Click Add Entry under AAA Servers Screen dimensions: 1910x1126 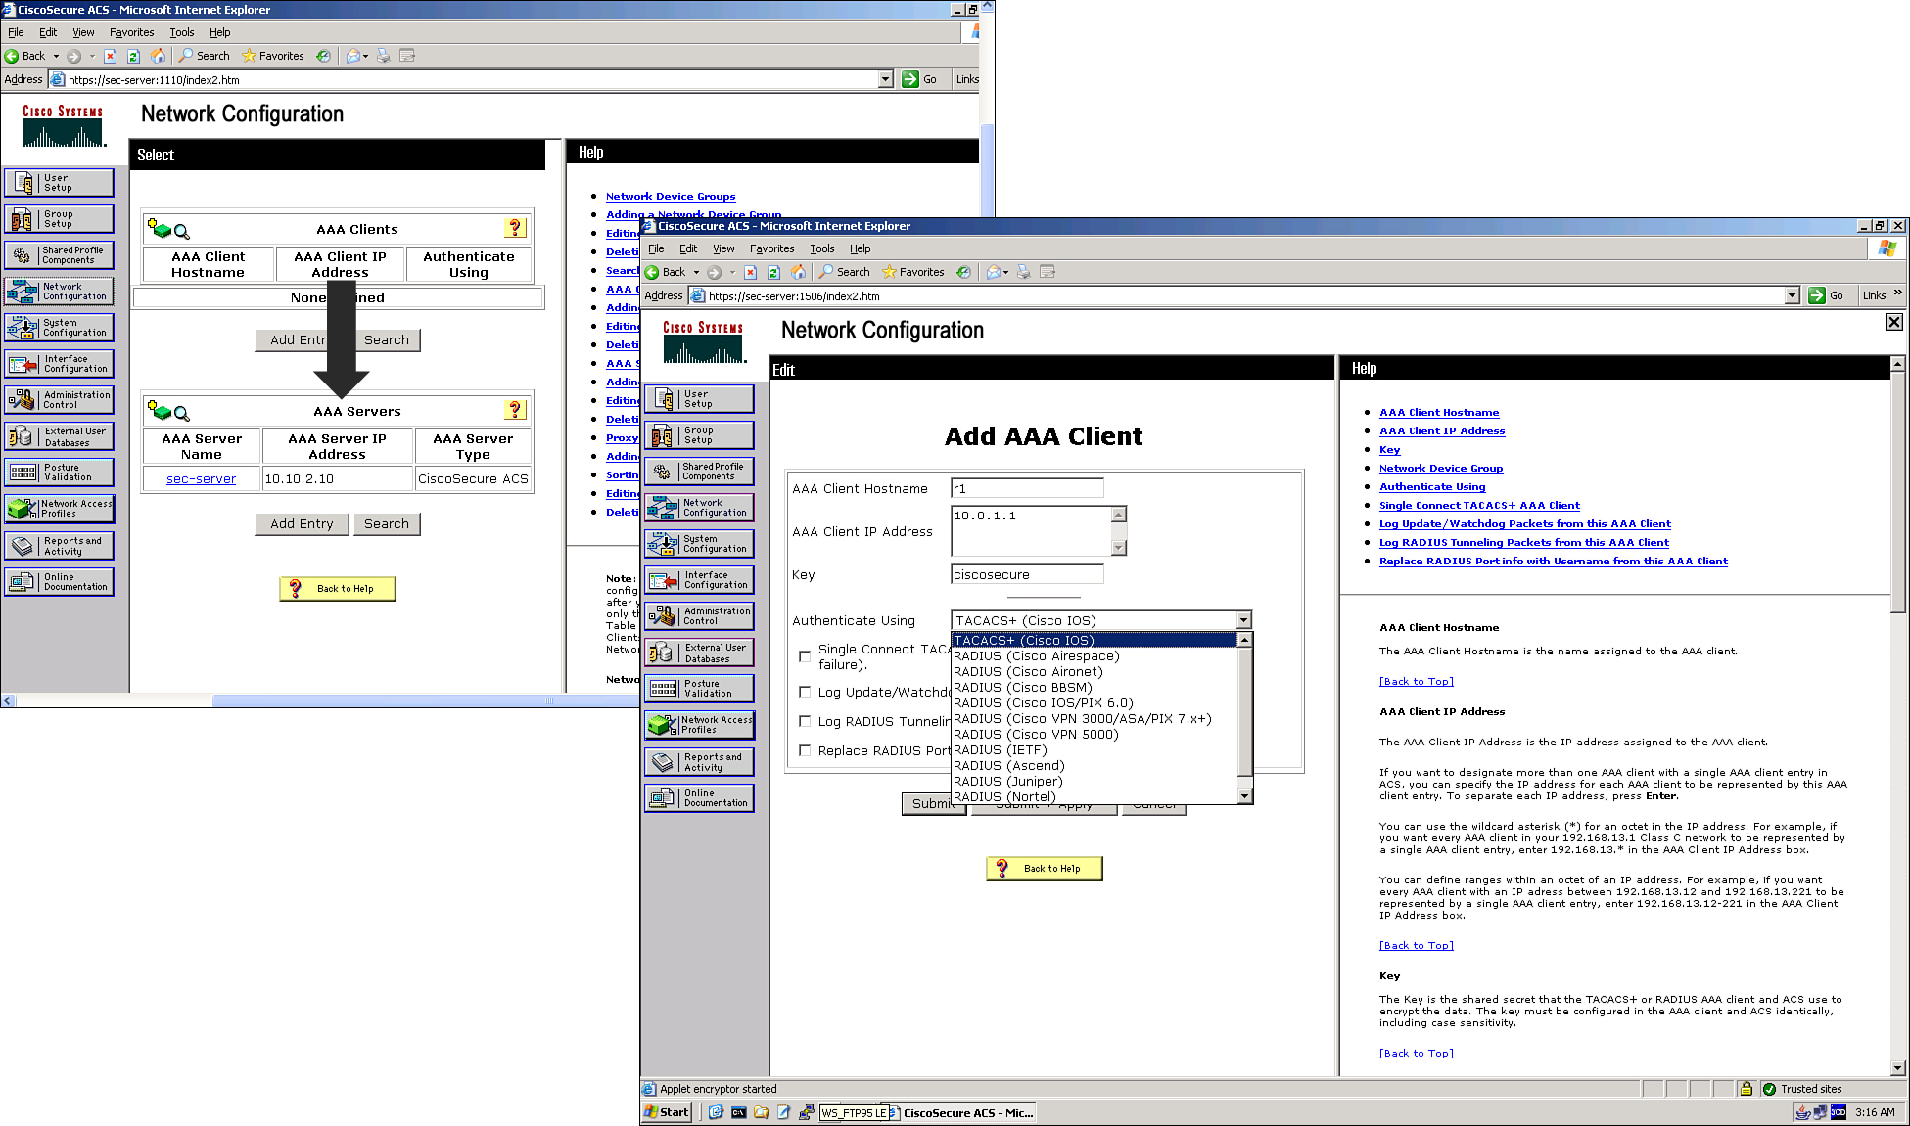pyautogui.click(x=303, y=524)
